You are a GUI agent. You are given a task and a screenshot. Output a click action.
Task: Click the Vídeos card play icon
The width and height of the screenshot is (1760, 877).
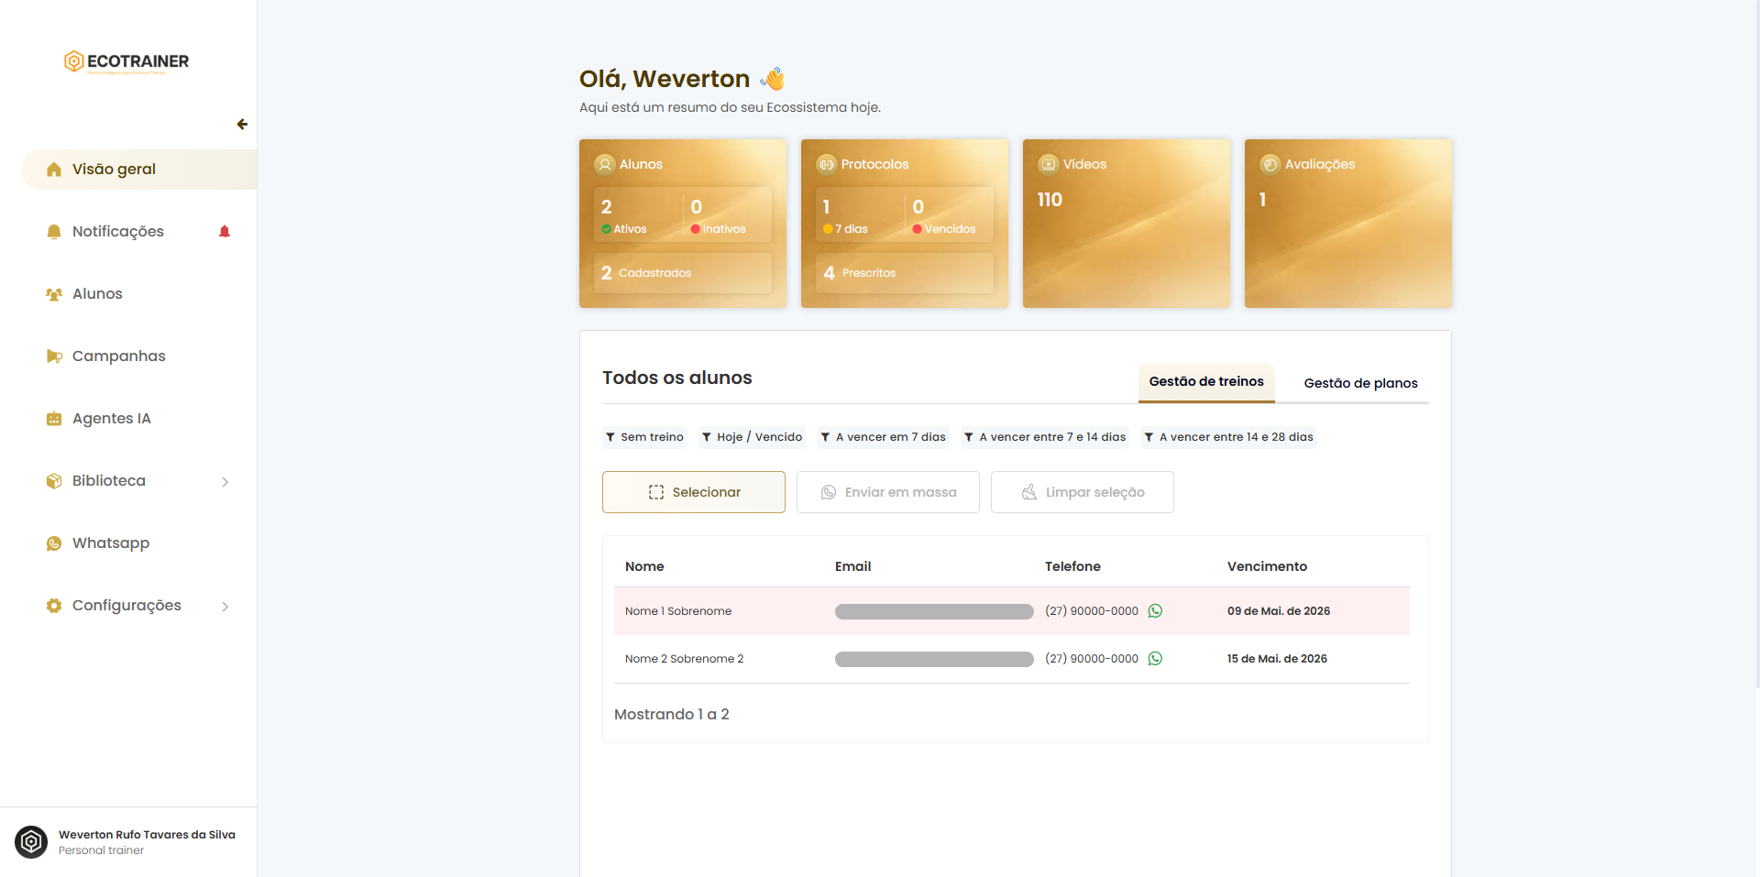(x=1049, y=164)
